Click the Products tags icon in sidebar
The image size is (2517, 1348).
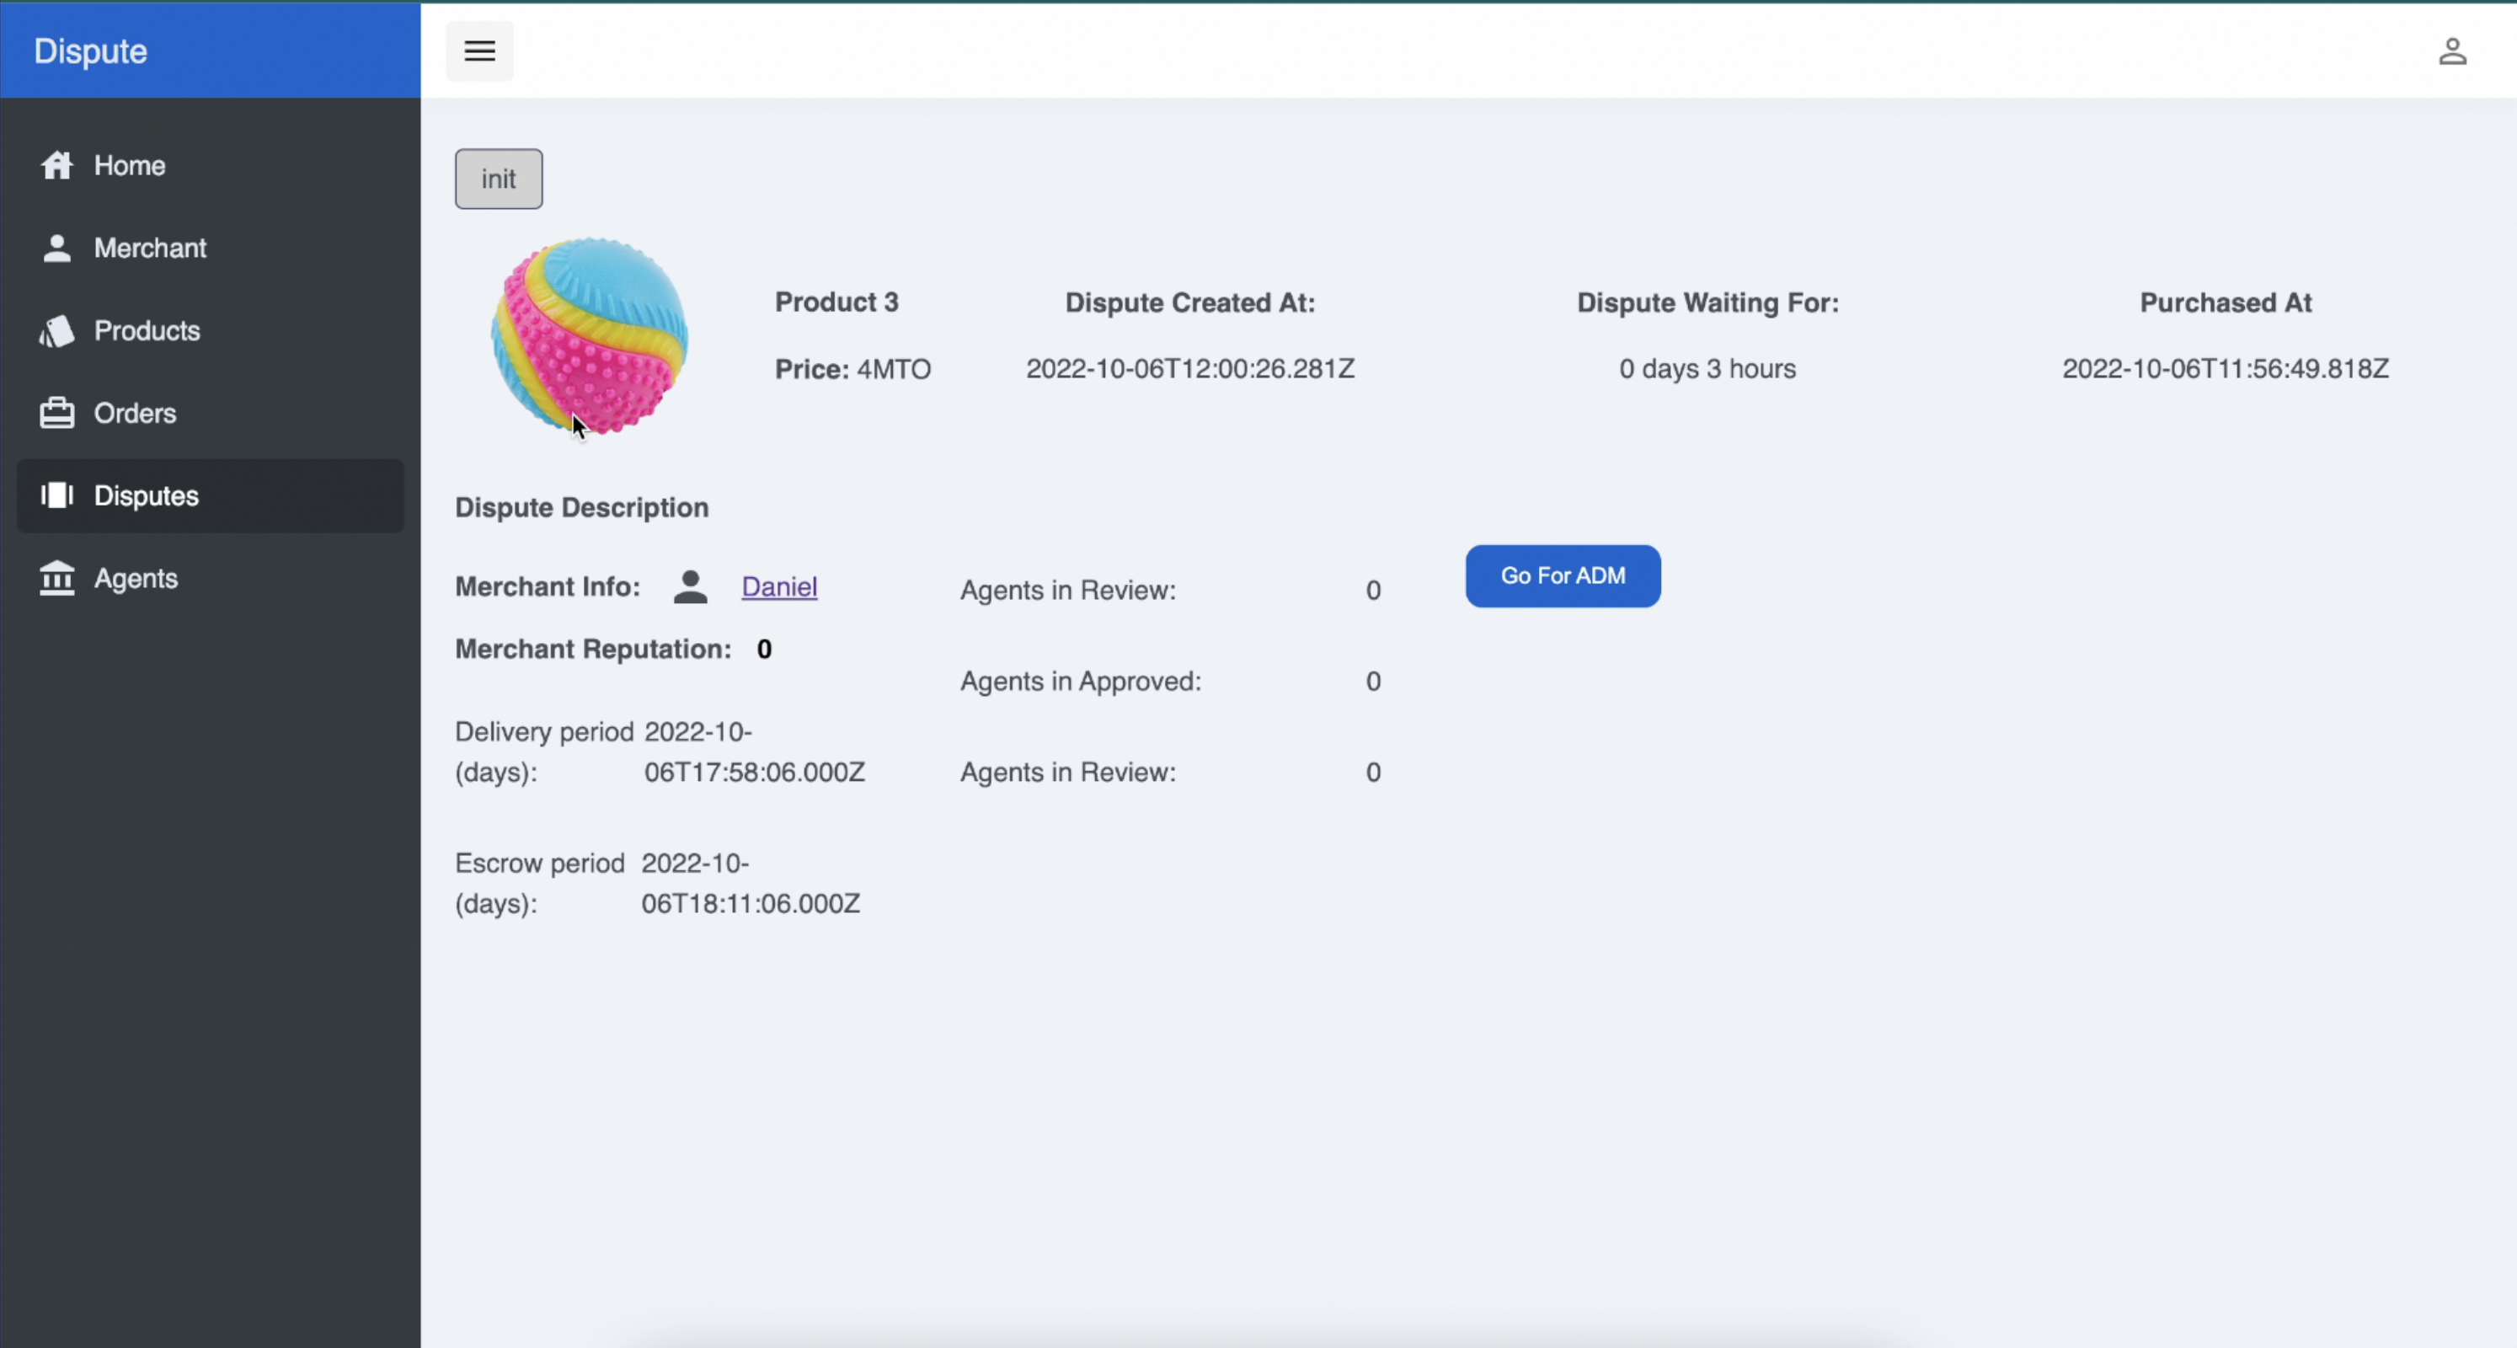point(56,331)
